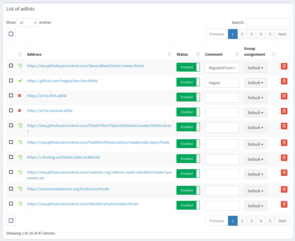Click the Search input field
Viewport: 295px width, 241px height.
[x=268, y=23]
